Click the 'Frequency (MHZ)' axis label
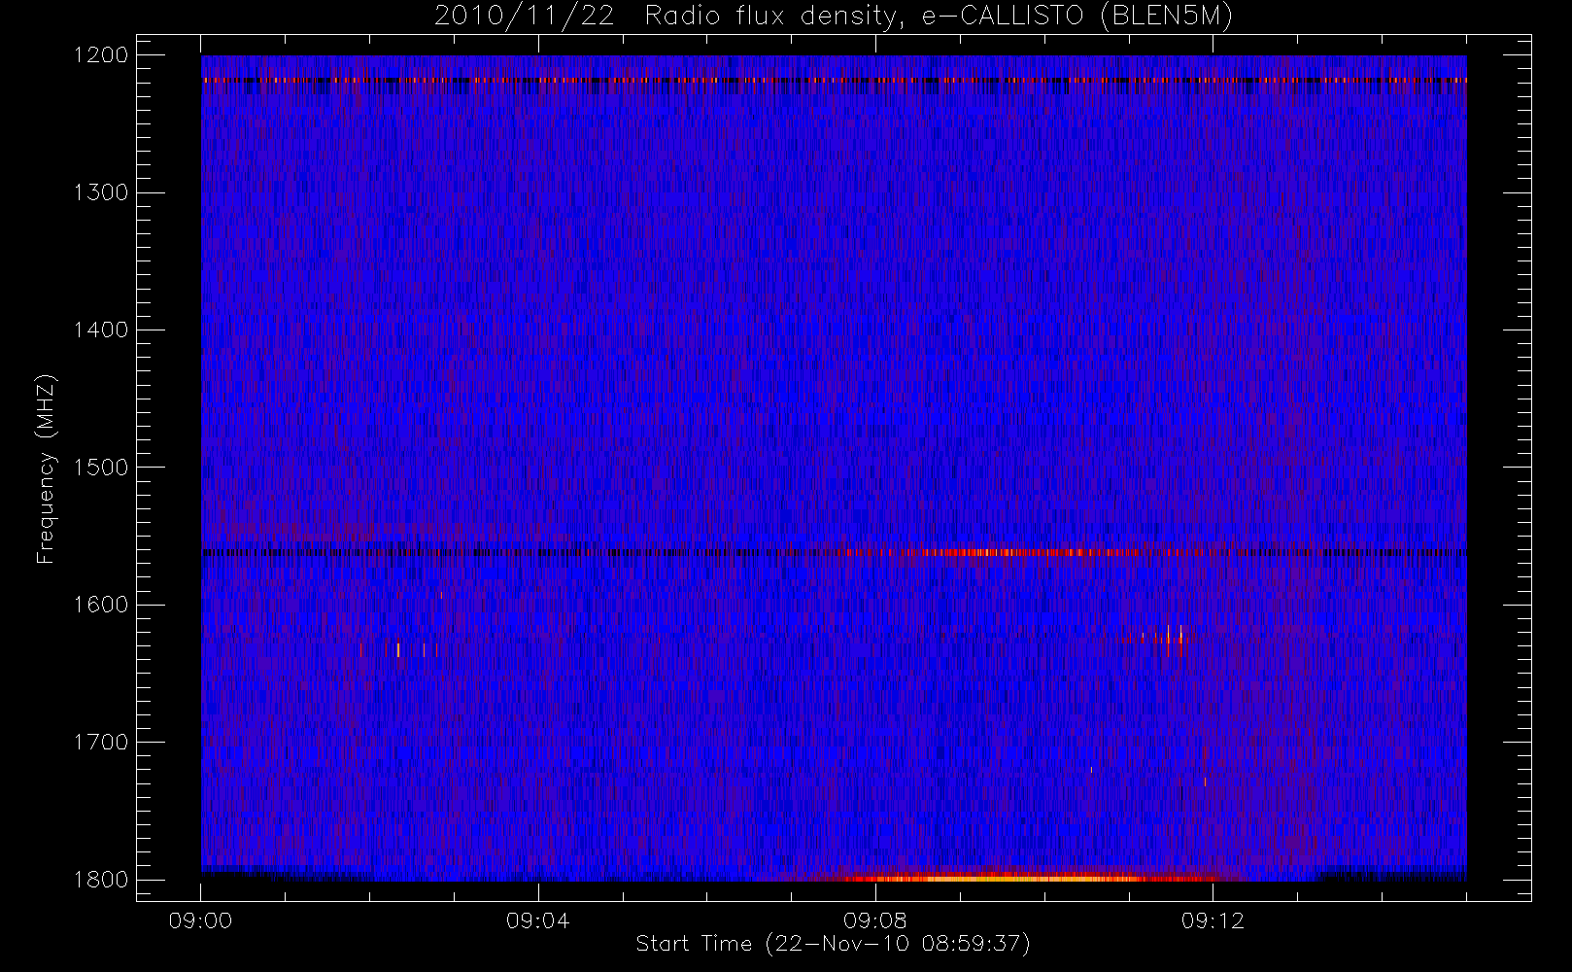The width and height of the screenshot is (1572, 972). [45, 469]
